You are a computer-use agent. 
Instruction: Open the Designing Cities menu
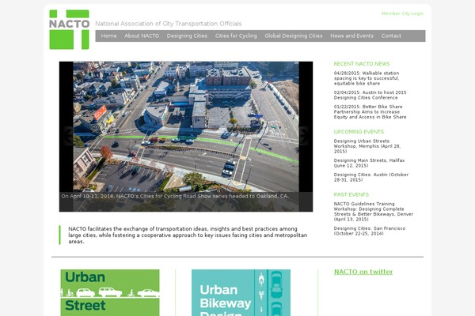coord(187,36)
